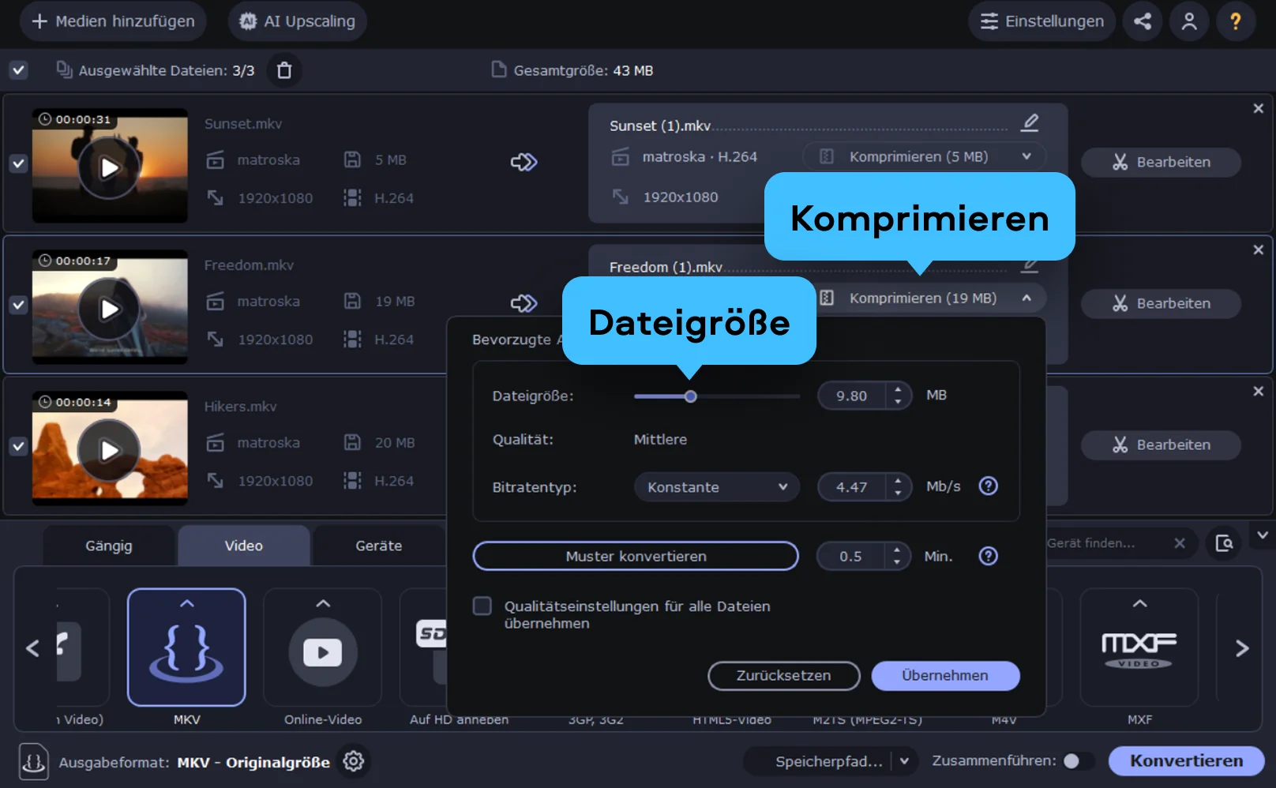Remove Hikers.mkv from the list
Viewport: 1276px width, 788px height.
coord(1259,391)
